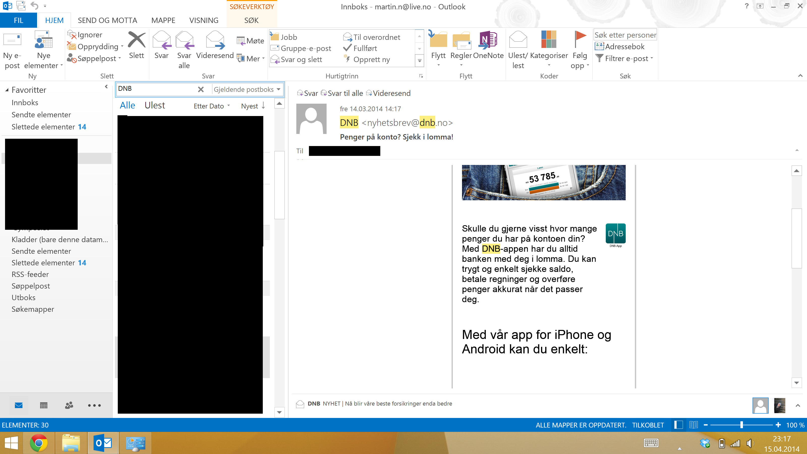Toggle Ulest/lest read status
Screen dimensions: 807x454
518,50
